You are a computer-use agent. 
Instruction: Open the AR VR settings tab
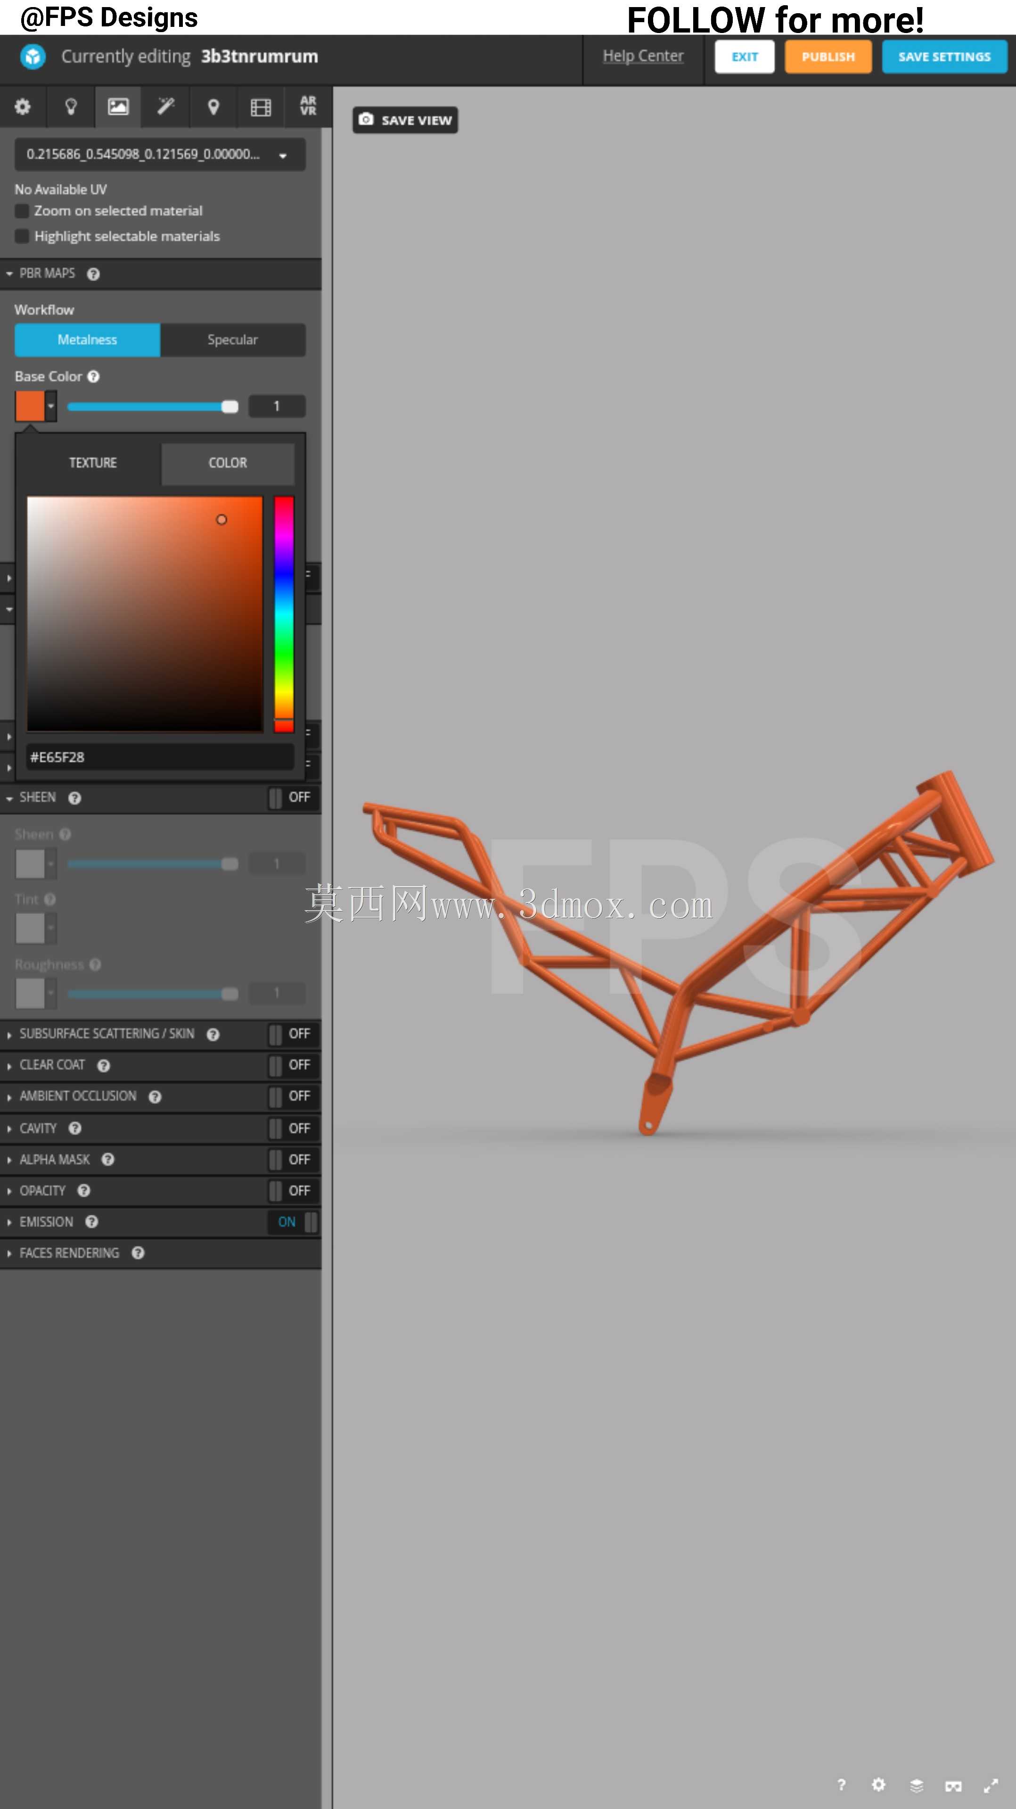click(x=308, y=107)
